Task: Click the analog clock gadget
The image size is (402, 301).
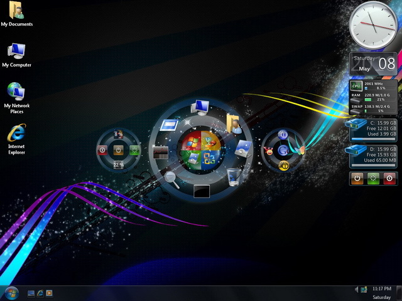Action: pos(373,25)
